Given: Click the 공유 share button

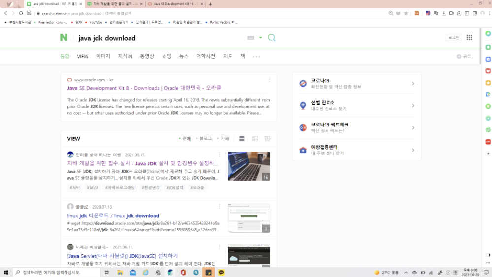Looking at the screenshot, I should (464, 57).
